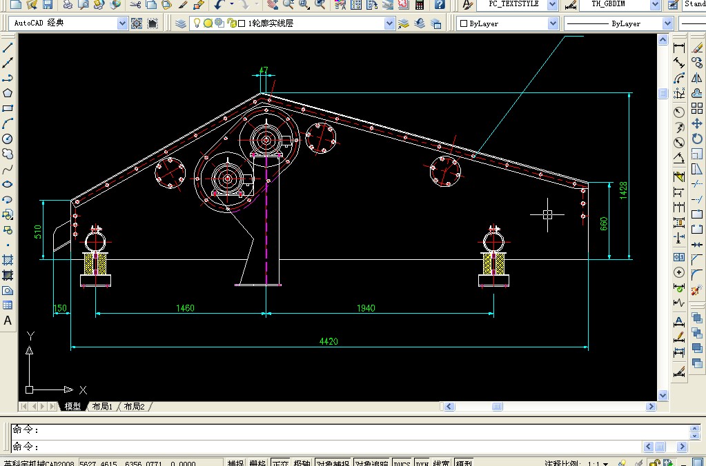Image resolution: width=706 pixels, height=466 pixels.
Task: Click the last-tab navigation arrow
Action: [53, 406]
